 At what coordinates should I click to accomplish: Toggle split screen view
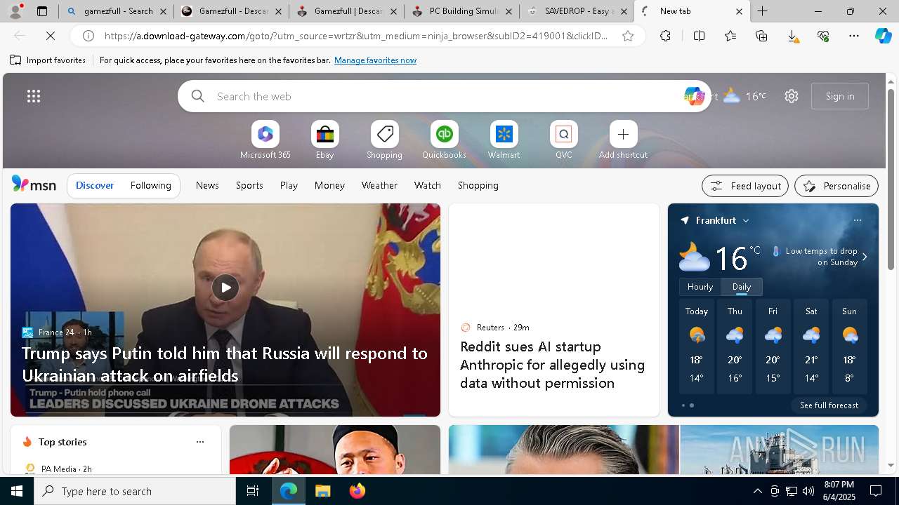coord(699,36)
